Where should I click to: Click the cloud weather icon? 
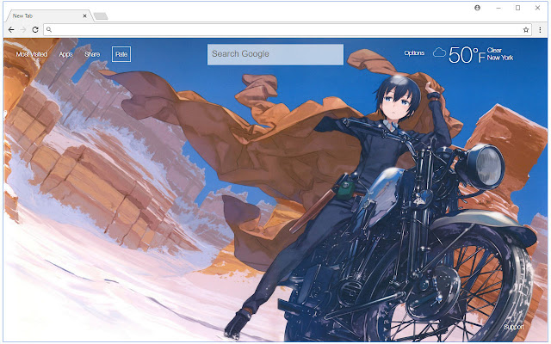click(439, 52)
